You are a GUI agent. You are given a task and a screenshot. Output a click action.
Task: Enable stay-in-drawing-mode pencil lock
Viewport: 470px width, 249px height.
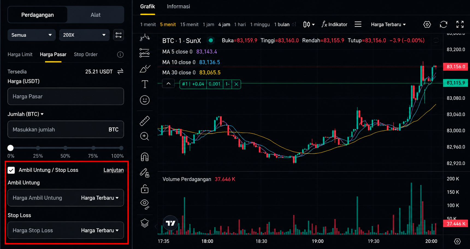tap(144, 173)
